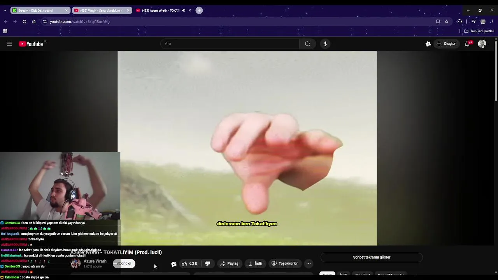Open the YouTube hamburger guide menu

pyautogui.click(x=9, y=44)
